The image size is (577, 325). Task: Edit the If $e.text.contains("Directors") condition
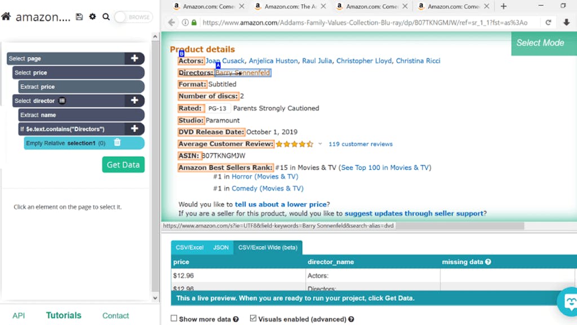click(x=72, y=129)
